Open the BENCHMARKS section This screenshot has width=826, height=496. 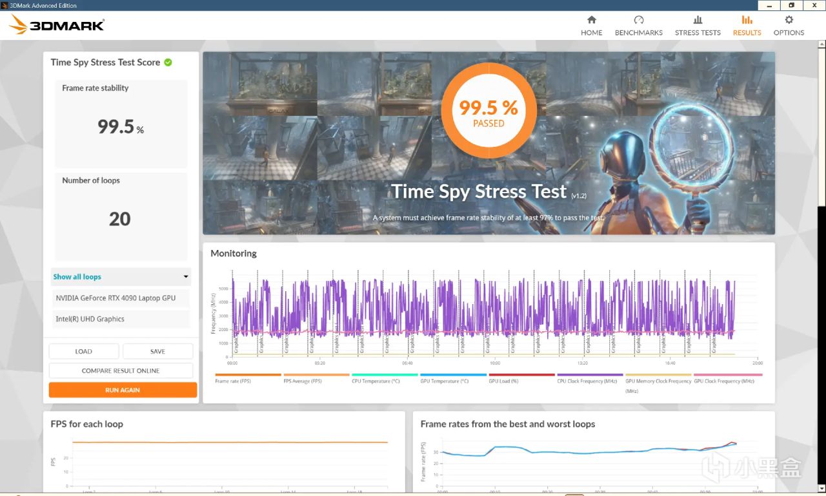point(638,26)
